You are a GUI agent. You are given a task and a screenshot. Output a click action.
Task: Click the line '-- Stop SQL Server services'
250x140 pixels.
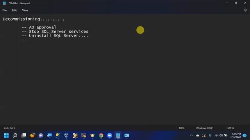(55, 31)
